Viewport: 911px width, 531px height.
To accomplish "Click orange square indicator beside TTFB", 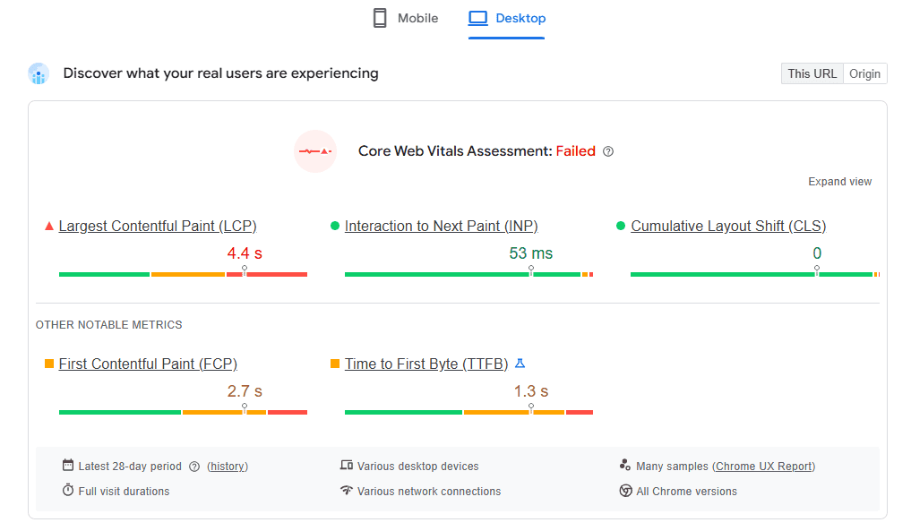I will tap(335, 364).
